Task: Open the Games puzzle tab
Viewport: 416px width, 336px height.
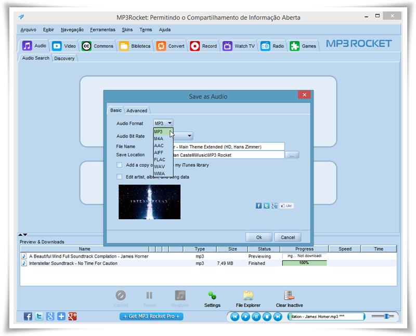Action: (303, 46)
